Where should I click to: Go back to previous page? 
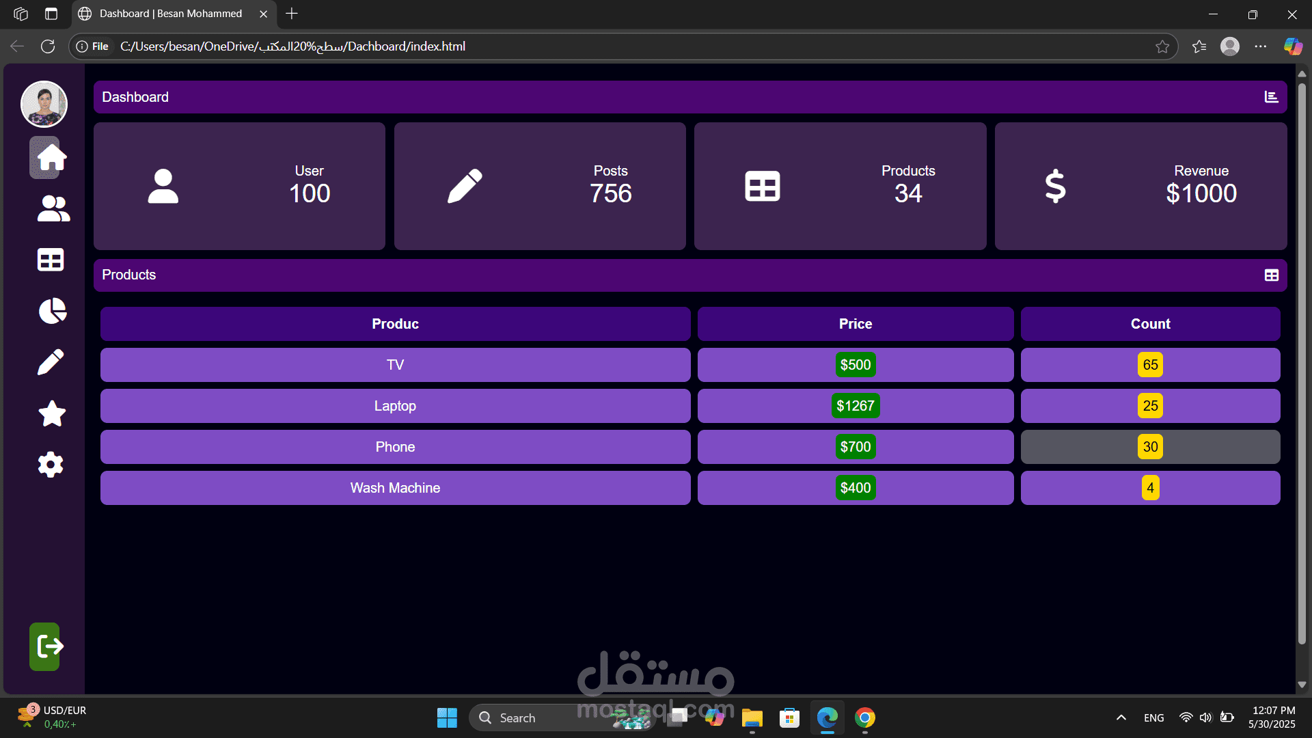(17, 46)
